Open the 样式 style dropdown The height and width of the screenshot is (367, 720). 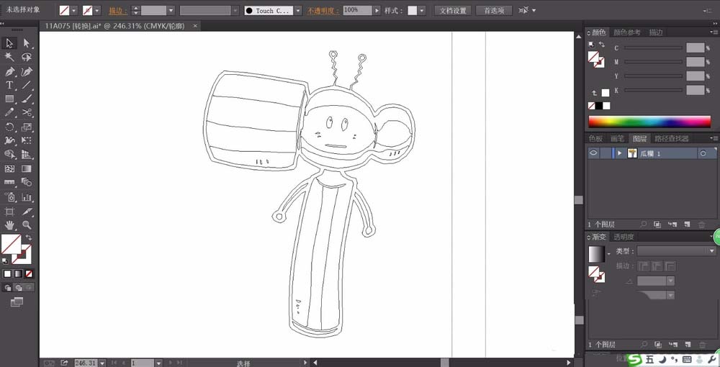tap(422, 10)
